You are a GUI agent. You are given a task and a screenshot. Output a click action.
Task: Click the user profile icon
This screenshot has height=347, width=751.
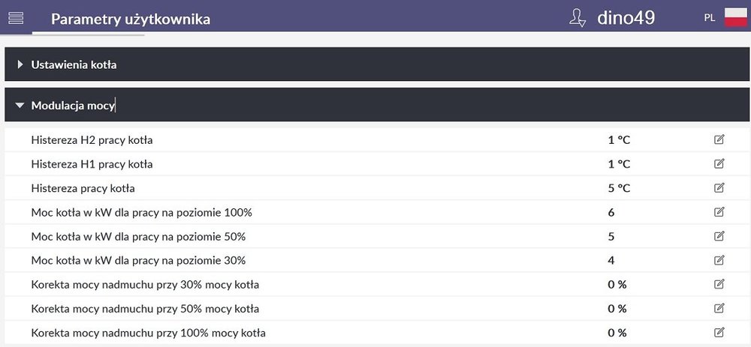point(578,18)
